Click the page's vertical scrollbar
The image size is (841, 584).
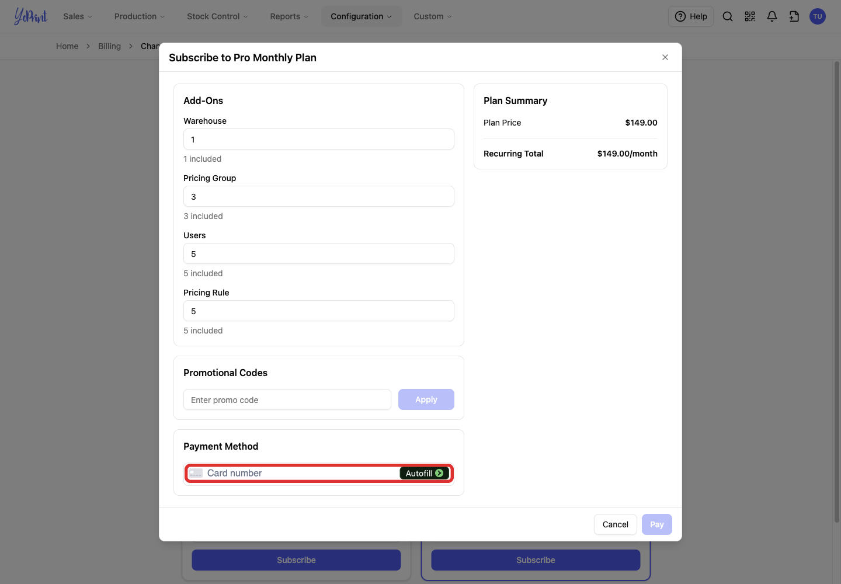(837, 292)
